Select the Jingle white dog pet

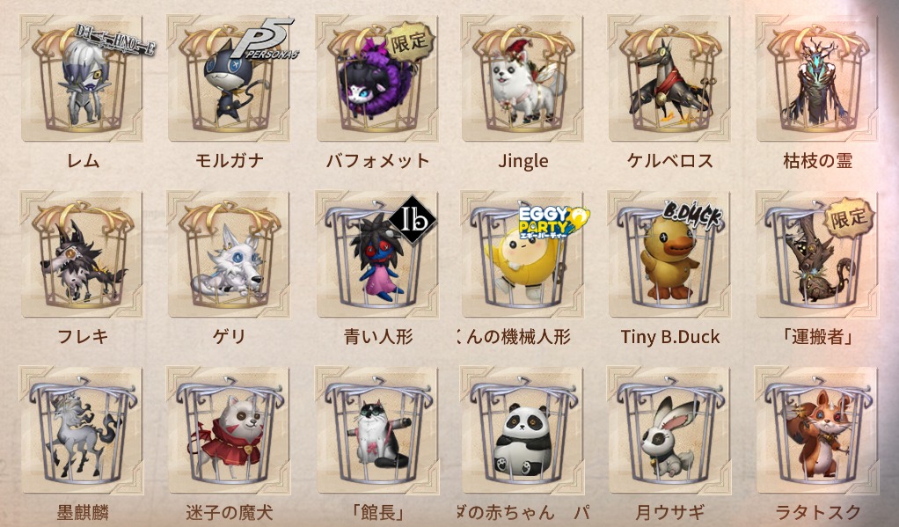tap(523, 78)
